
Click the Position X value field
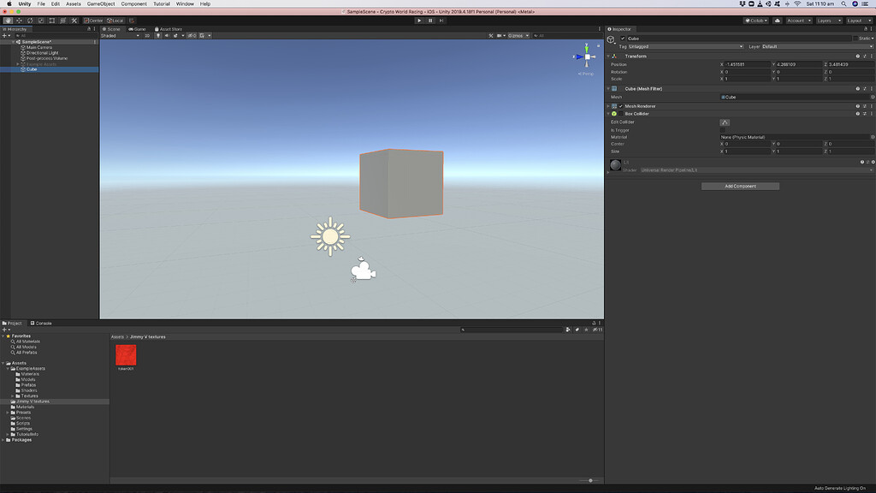745,65
